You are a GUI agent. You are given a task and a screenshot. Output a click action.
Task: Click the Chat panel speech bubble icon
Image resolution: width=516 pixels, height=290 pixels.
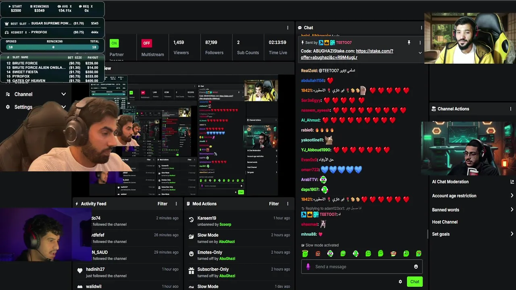[300, 28]
